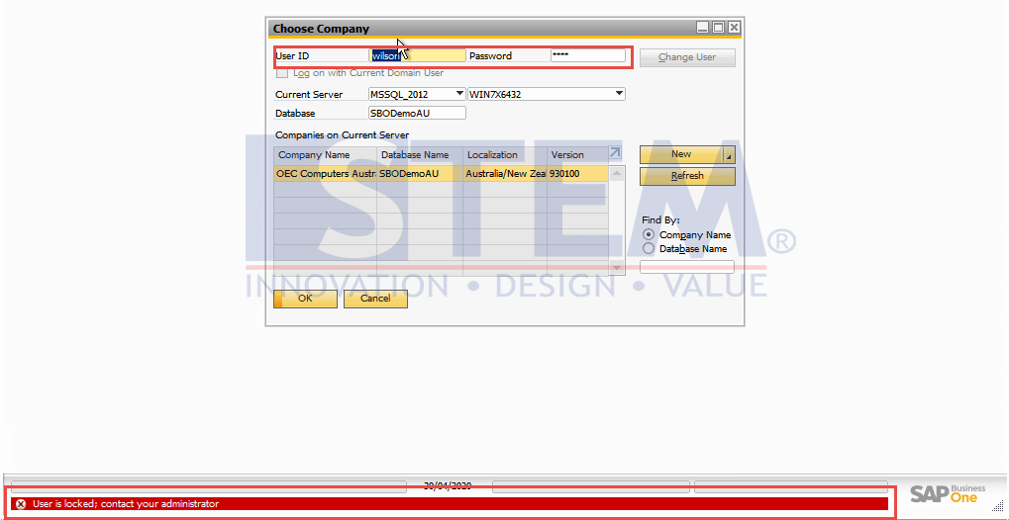
Task: Select the OEC Computers Australia company row
Action: [x=441, y=174]
